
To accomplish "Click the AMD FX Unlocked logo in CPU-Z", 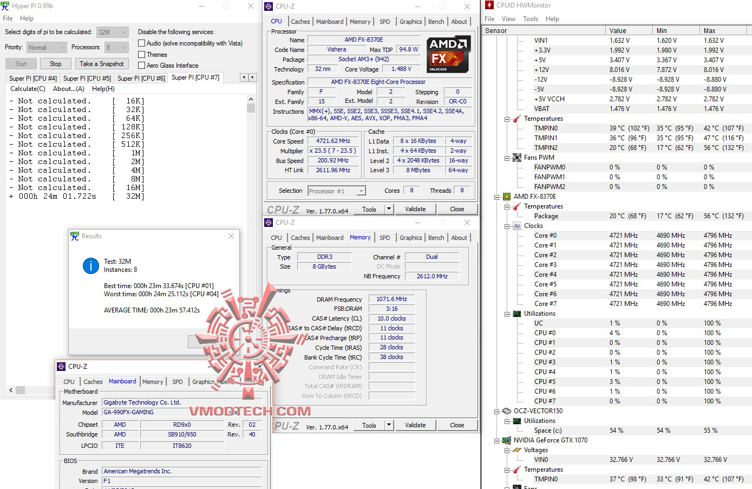I will coord(448,54).
